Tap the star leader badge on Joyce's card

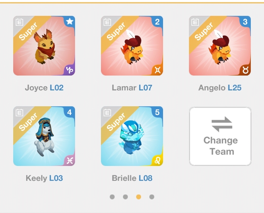pos(70,21)
